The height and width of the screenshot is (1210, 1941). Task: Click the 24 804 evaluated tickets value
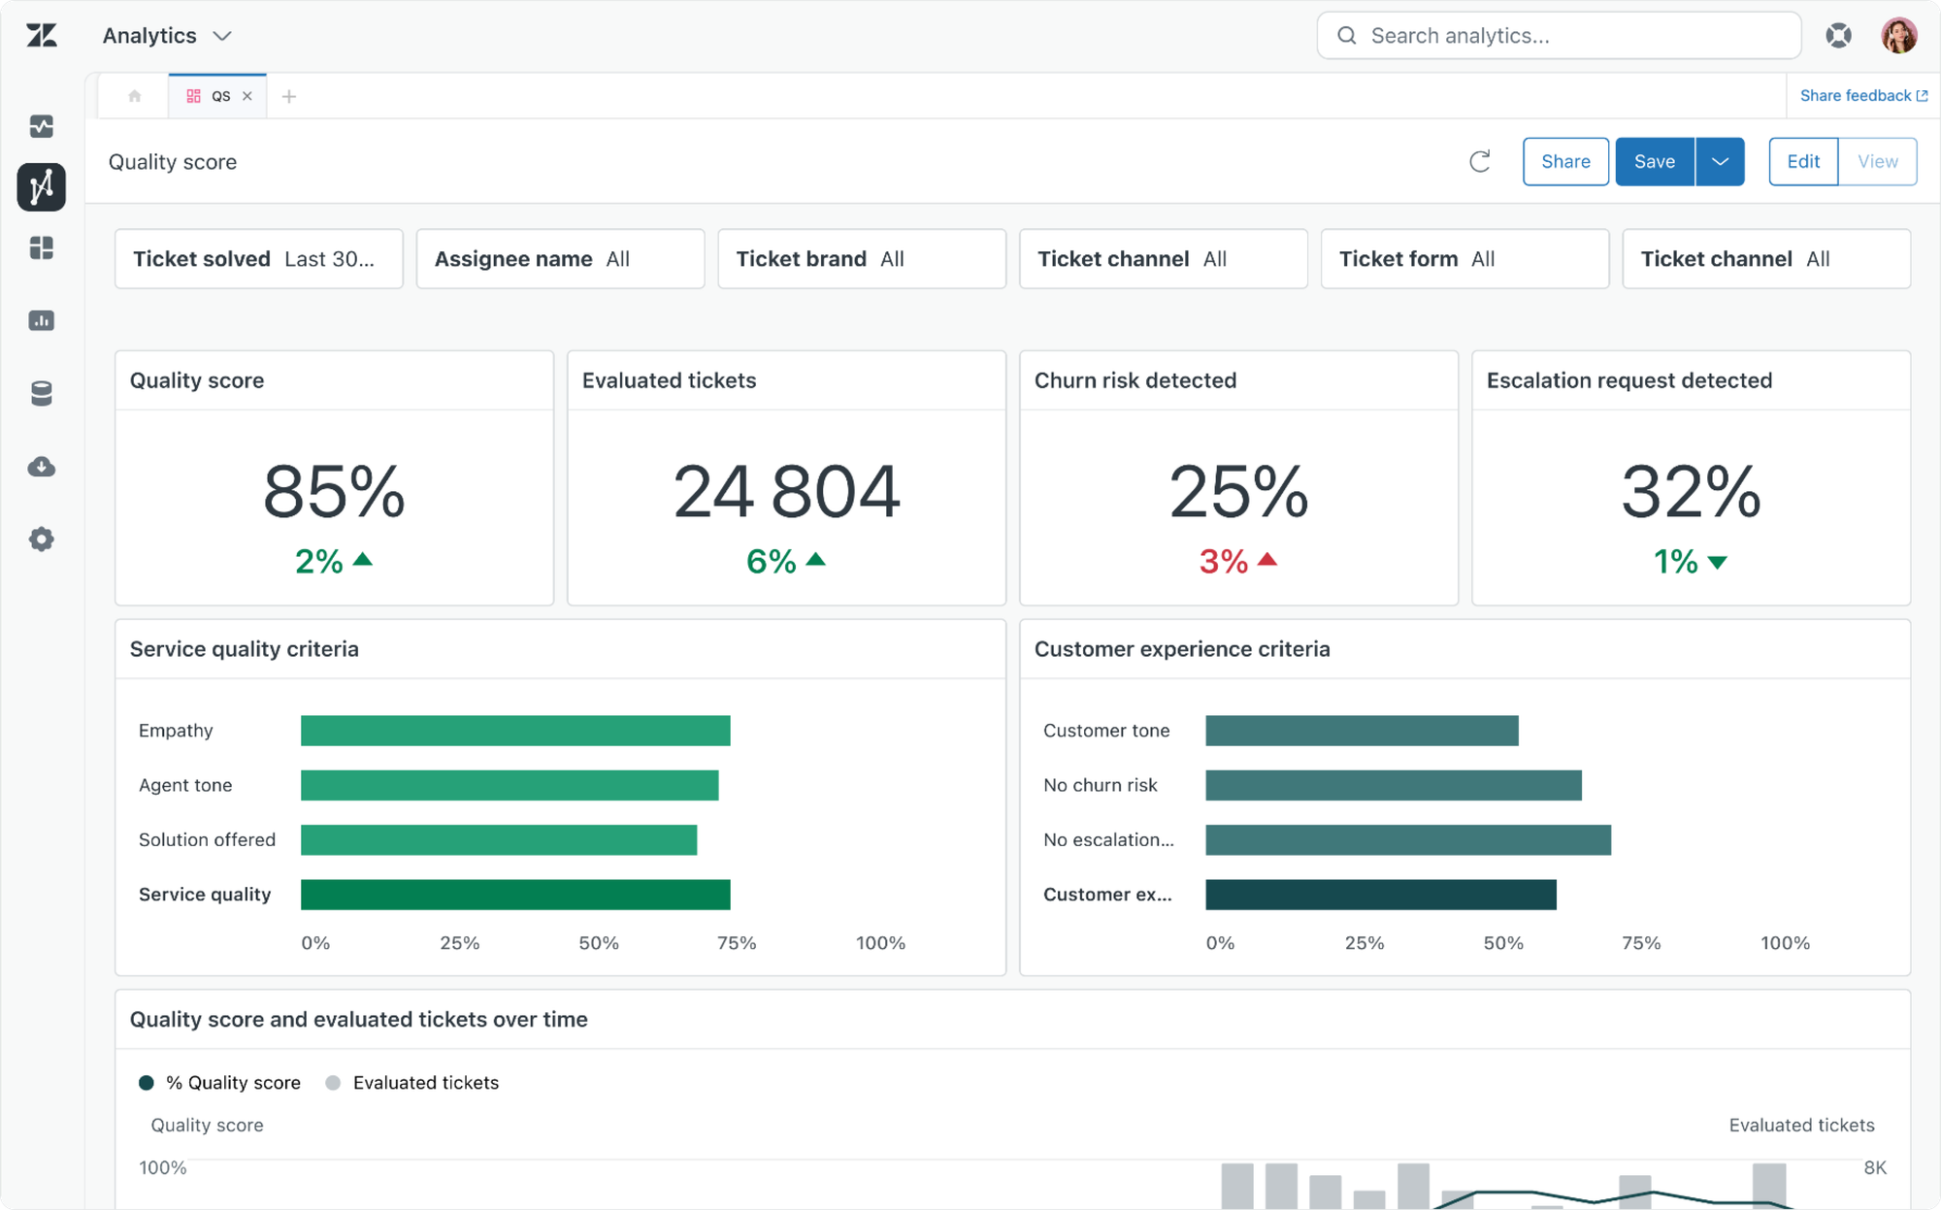[786, 491]
